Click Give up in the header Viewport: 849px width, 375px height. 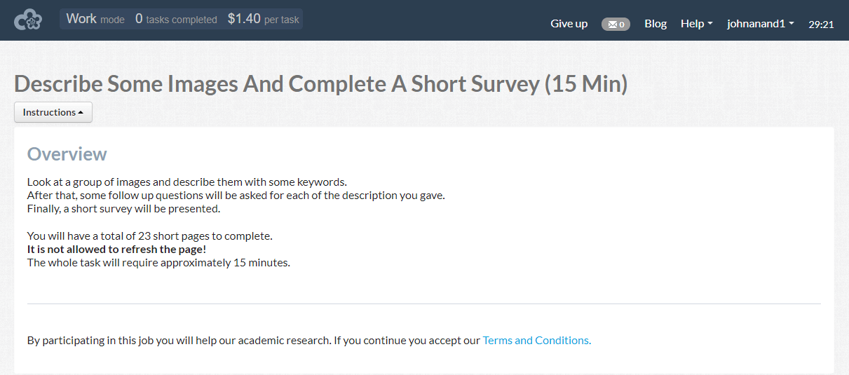pyautogui.click(x=569, y=24)
